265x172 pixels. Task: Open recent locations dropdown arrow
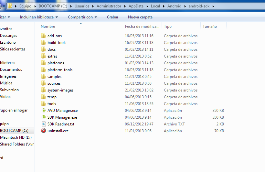pyautogui.click(x=4, y=6)
